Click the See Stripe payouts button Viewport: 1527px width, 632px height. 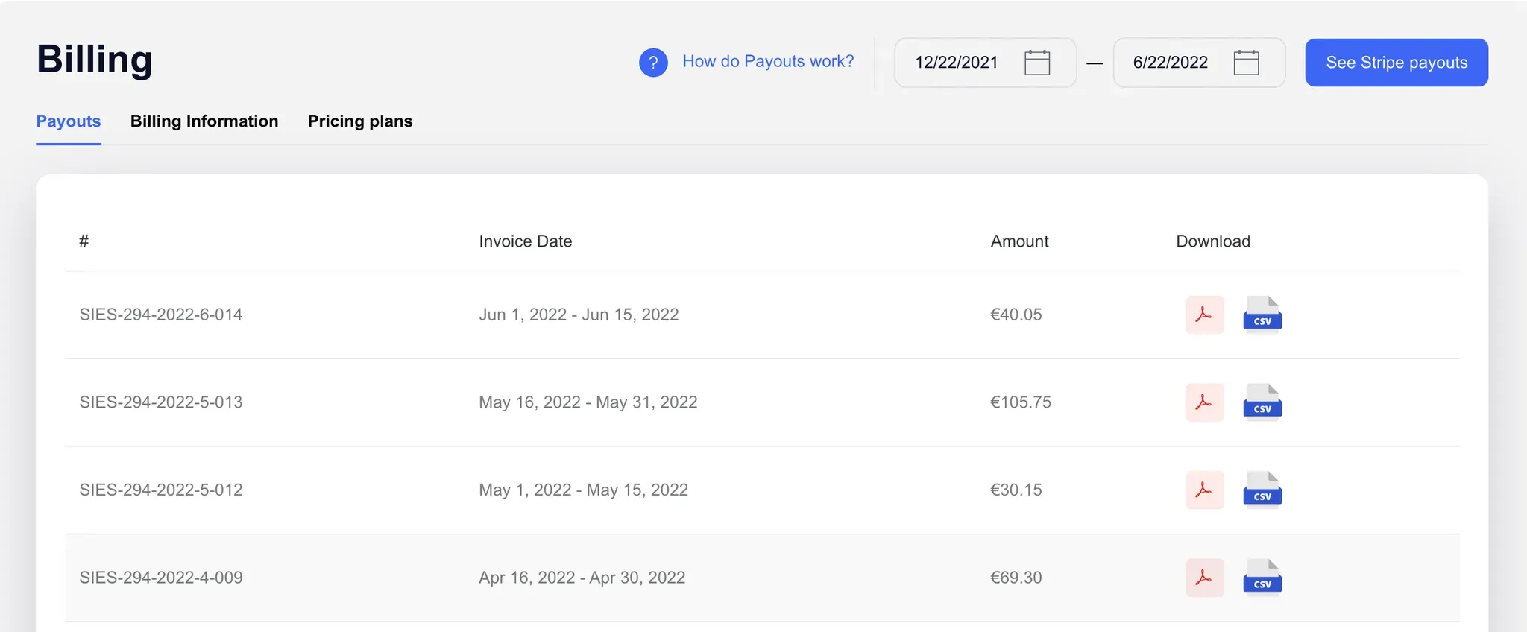click(x=1397, y=63)
